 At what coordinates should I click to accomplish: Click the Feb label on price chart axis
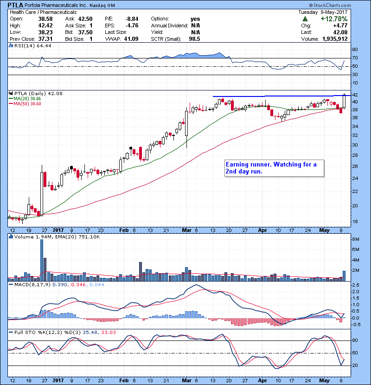tap(124, 231)
